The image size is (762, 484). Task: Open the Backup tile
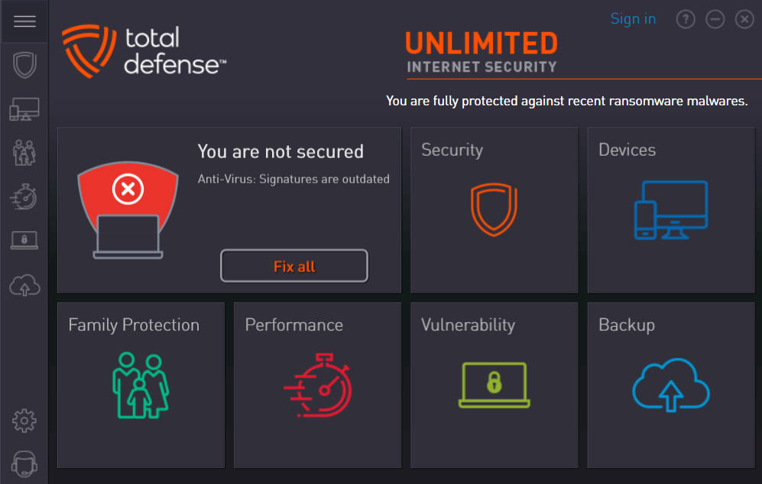point(670,385)
